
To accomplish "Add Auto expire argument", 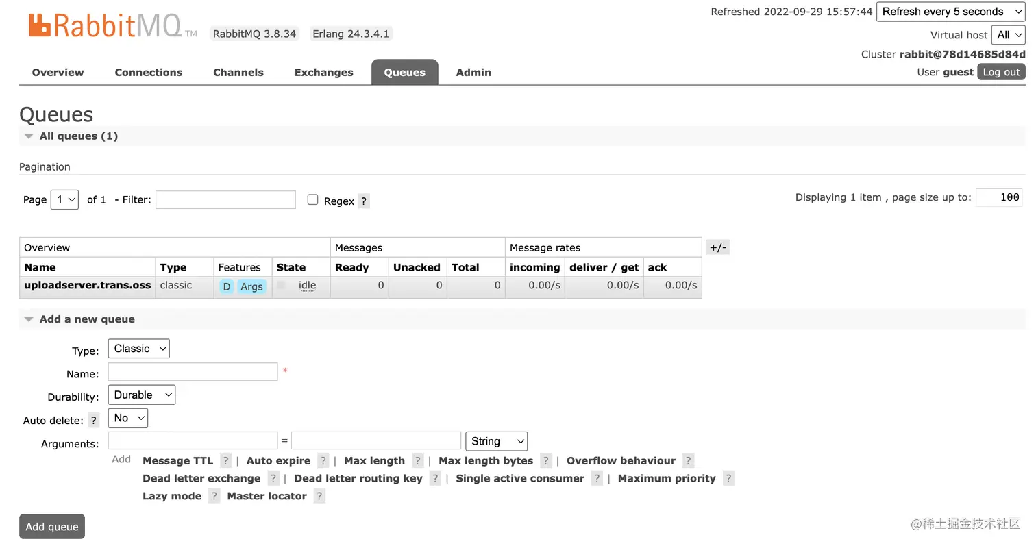I will (x=278, y=461).
